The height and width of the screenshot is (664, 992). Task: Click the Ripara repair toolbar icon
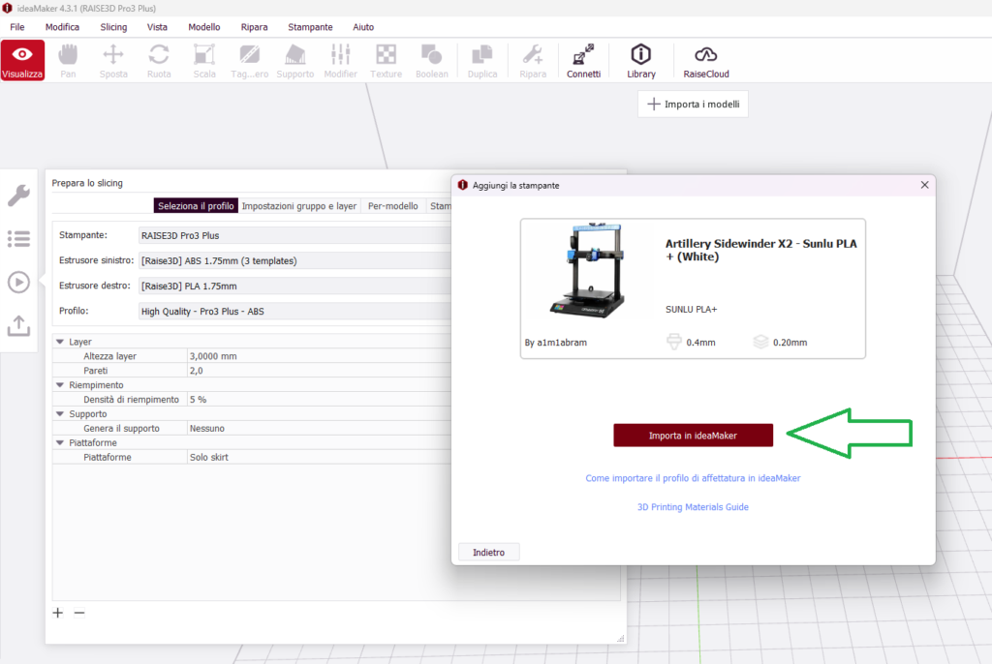point(533,60)
